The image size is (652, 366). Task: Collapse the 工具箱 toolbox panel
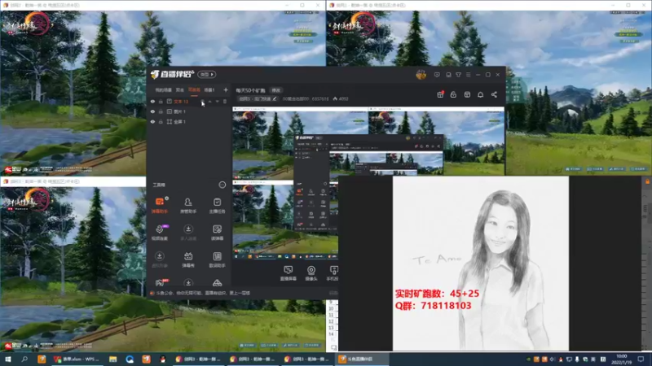click(222, 185)
